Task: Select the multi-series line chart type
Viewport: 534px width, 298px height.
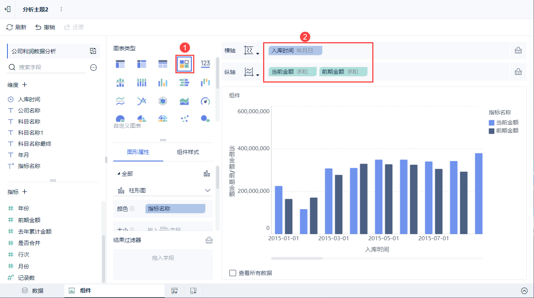Action: point(142,101)
